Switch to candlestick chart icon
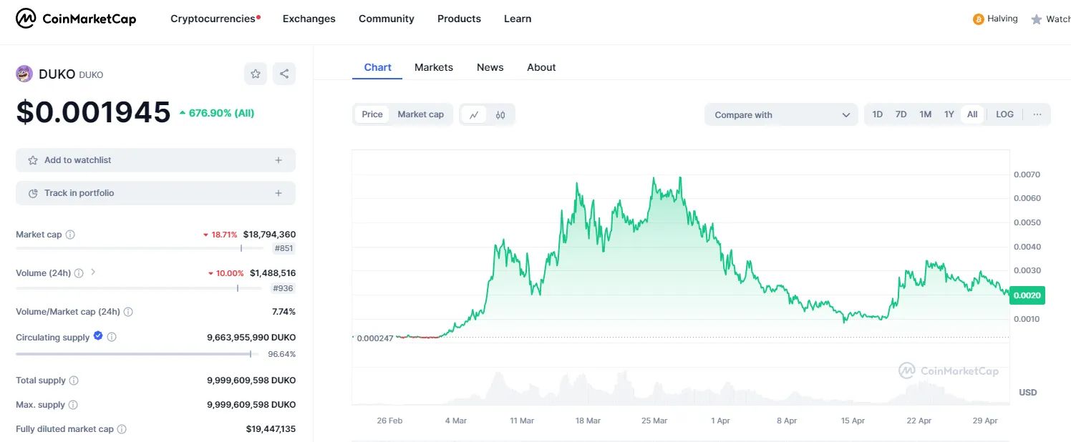Screen dimensions: 1071x442 500,114
